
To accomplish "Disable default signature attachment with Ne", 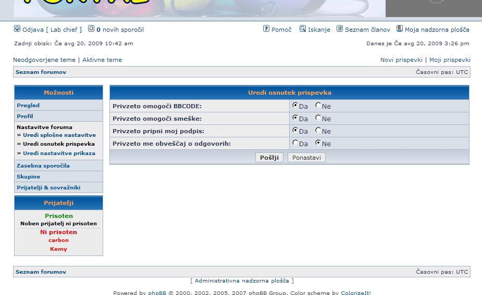I will pos(318,131).
